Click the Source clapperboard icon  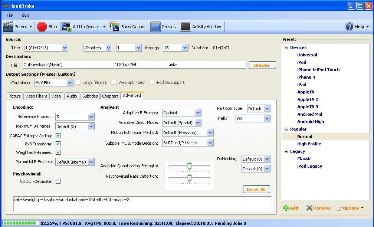tap(8, 27)
